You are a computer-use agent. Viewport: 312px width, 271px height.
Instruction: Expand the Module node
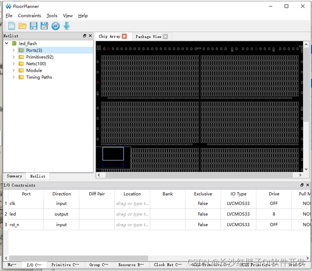click(x=13, y=70)
